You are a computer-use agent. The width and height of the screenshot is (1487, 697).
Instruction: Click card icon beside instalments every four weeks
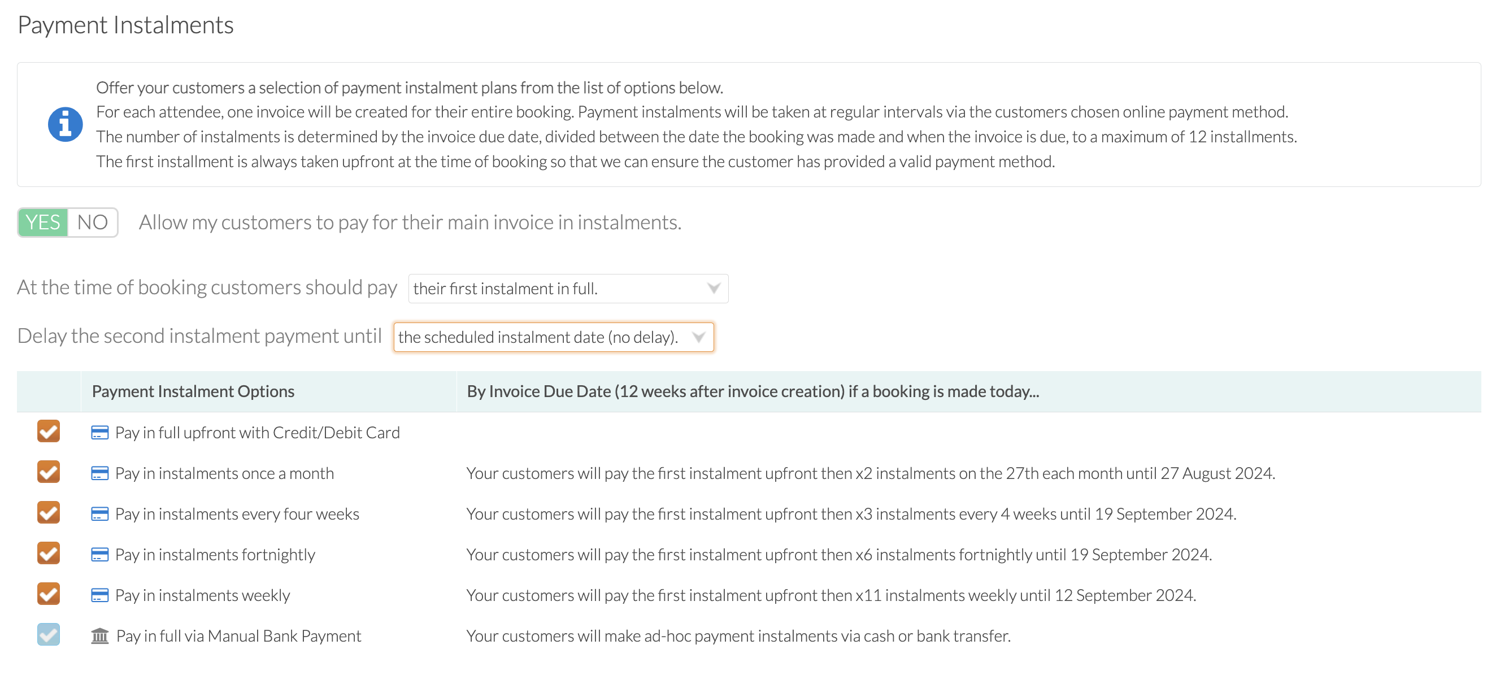coord(100,514)
